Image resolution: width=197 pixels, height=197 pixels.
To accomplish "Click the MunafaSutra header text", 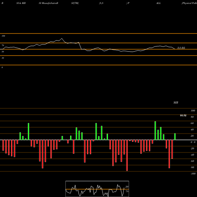I will tap(48, 3).
